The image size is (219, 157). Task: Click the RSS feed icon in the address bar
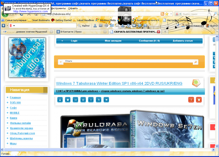tap(162, 14)
